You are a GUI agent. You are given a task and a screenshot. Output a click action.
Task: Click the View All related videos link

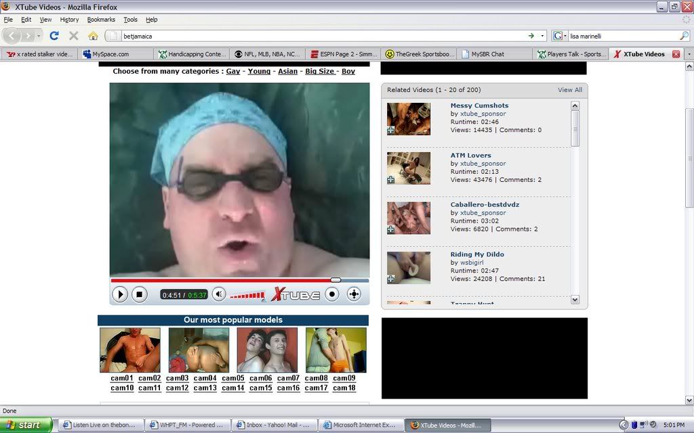click(x=570, y=90)
